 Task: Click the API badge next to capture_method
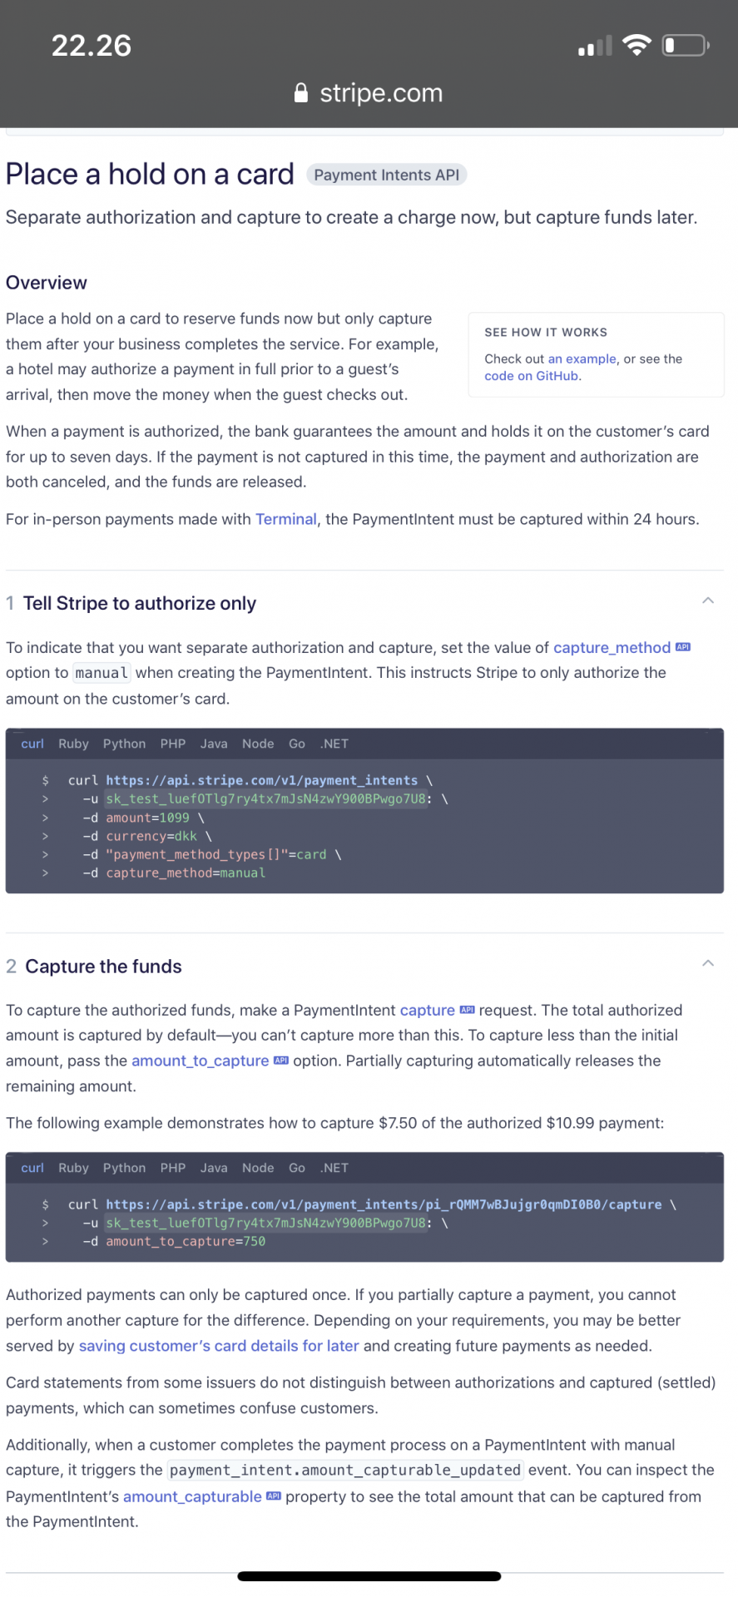click(x=683, y=647)
